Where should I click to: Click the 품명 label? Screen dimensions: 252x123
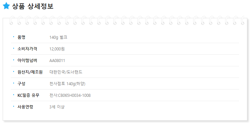click(x=21, y=37)
